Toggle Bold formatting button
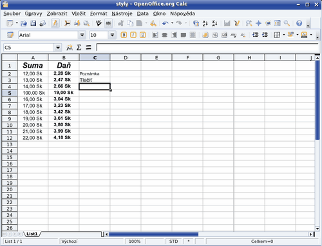This screenshot has width=322, height=246. (x=124, y=35)
